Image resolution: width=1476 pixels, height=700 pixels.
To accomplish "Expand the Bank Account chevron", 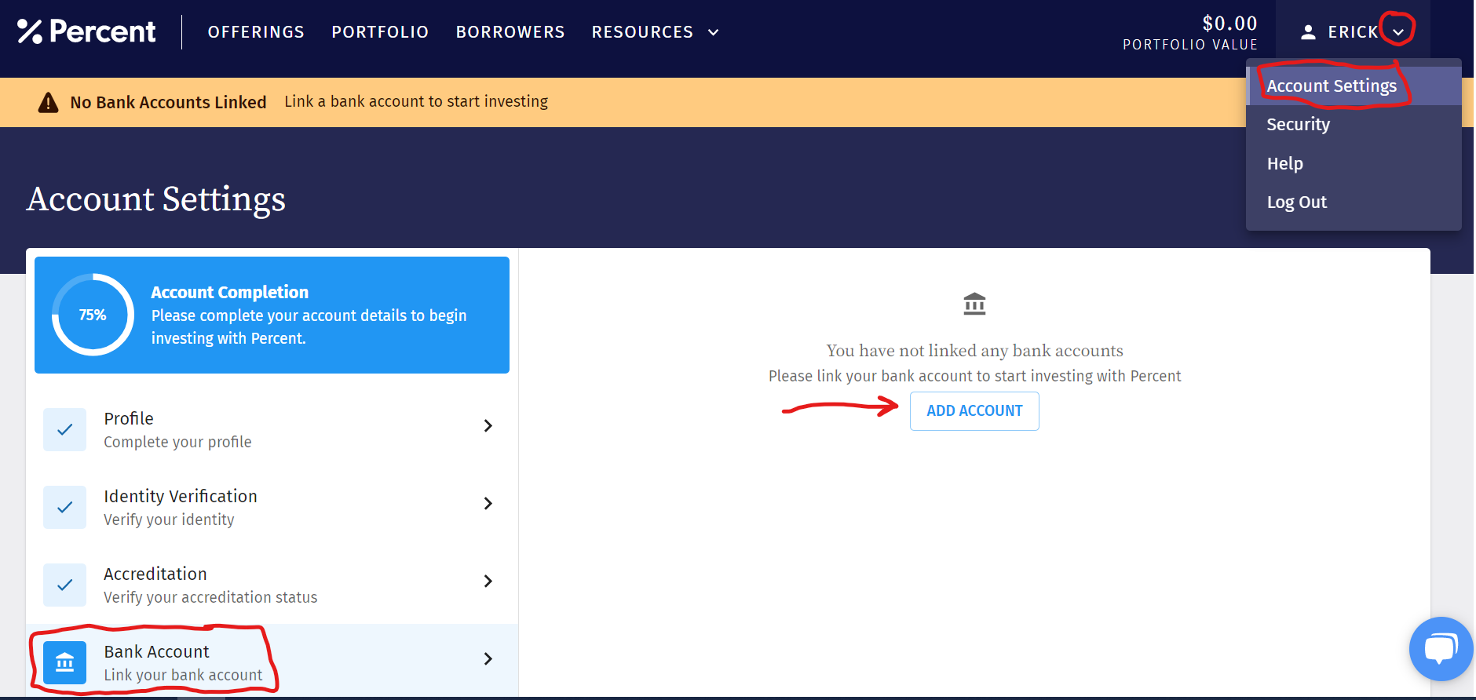I will coord(488,658).
